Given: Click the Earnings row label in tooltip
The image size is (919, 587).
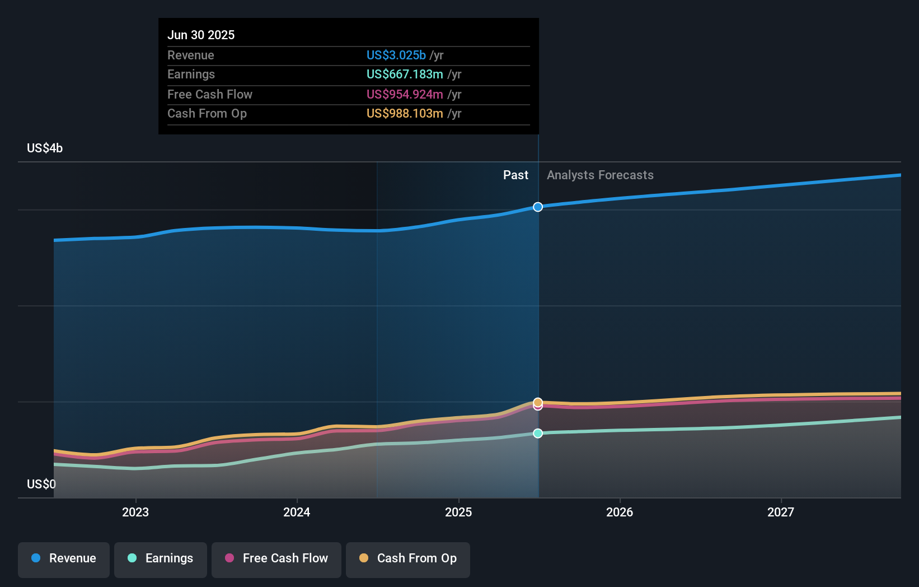Looking at the screenshot, I should (191, 74).
